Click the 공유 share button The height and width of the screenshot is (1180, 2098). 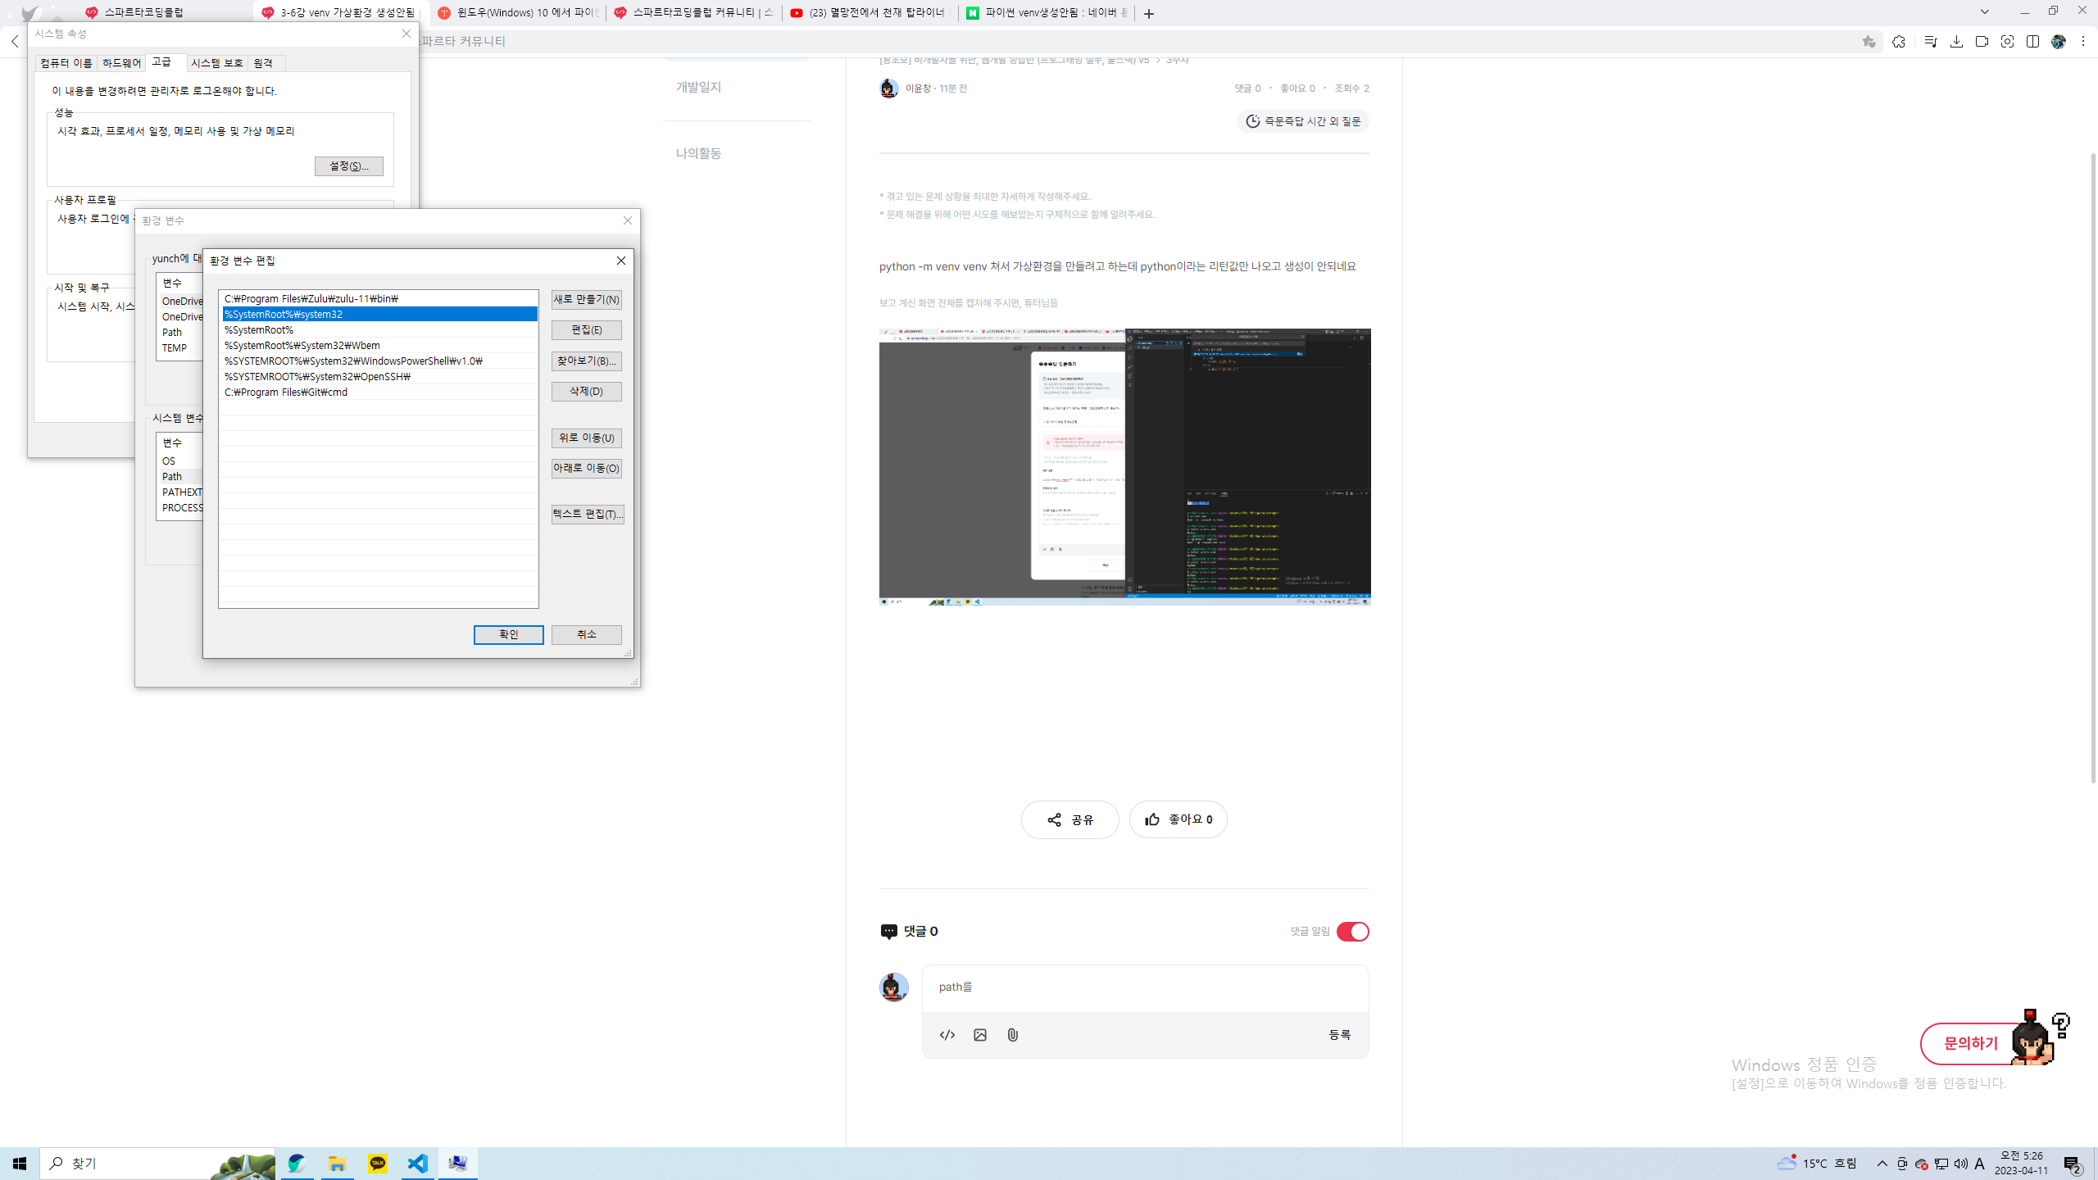pos(1069,819)
